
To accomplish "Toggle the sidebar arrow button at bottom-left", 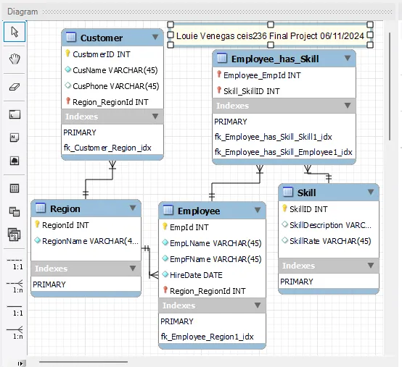I will pos(21,363).
